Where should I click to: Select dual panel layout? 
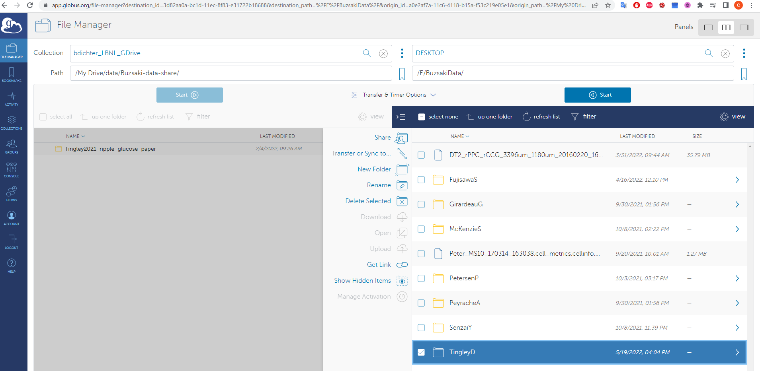(x=726, y=27)
